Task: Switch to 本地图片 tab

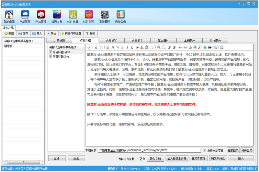Action: coord(189,41)
